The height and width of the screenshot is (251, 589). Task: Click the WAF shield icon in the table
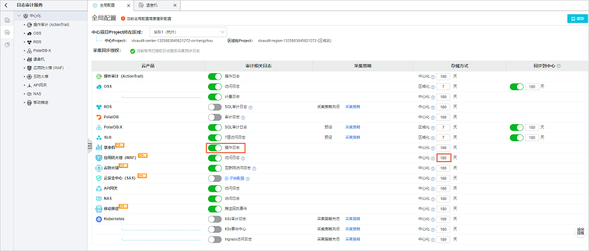[x=99, y=158]
